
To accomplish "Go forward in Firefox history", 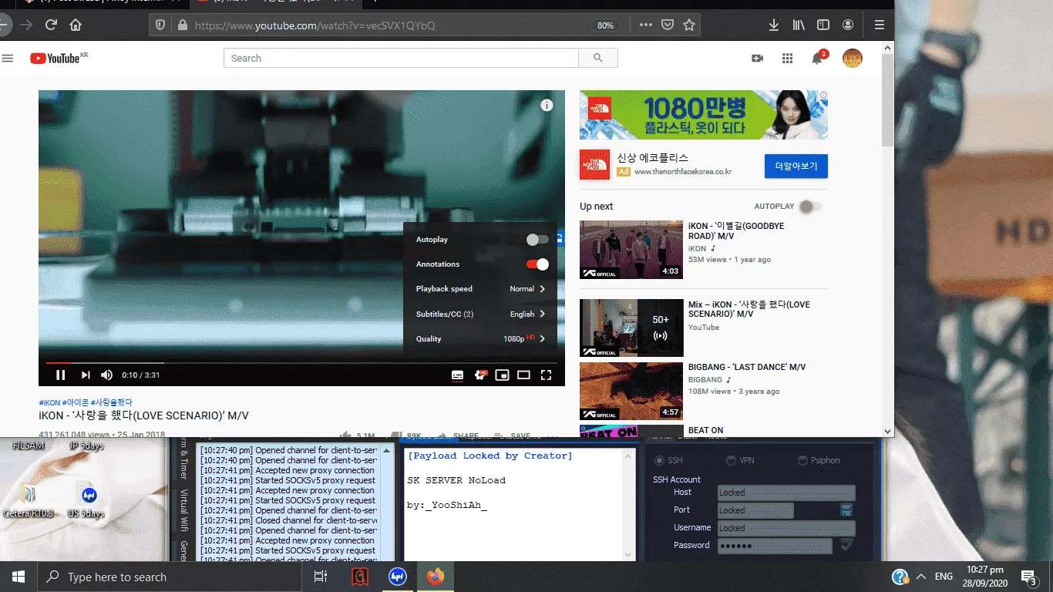I will [x=26, y=25].
